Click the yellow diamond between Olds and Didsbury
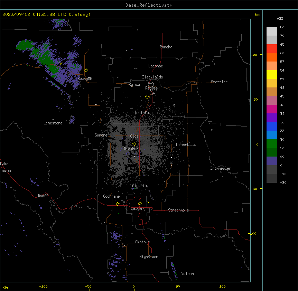This screenshot has width=298, height=291. pyautogui.click(x=134, y=144)
